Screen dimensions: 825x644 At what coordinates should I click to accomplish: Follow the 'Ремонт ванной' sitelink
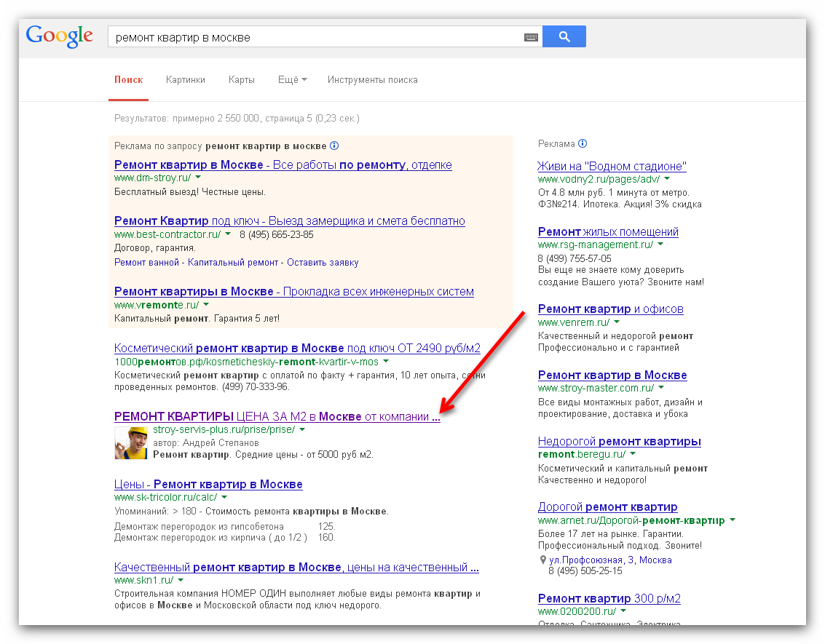point(147,263)
